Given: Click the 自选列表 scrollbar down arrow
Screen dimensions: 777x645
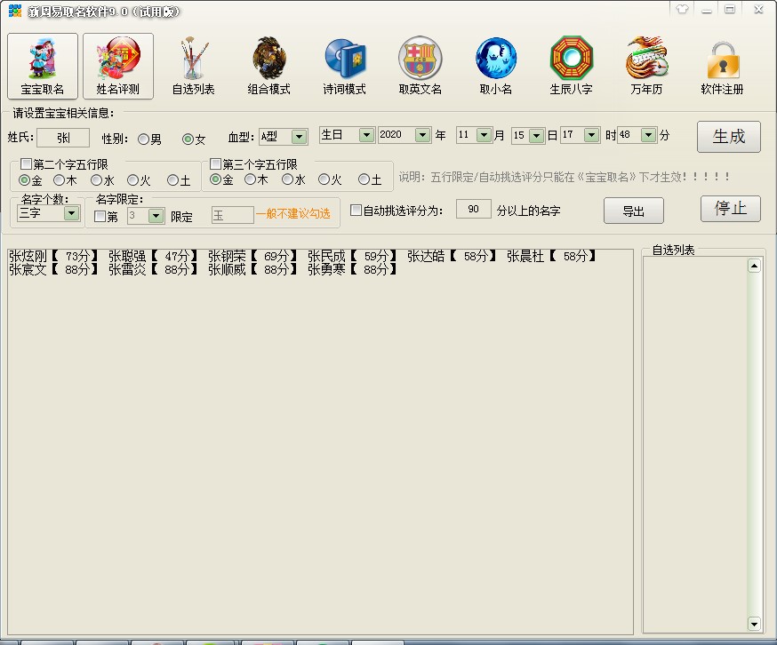Looking at the screenshot, I should 754,624.
